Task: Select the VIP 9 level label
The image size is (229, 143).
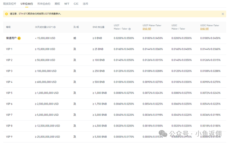Action: (x=9, y=137)
